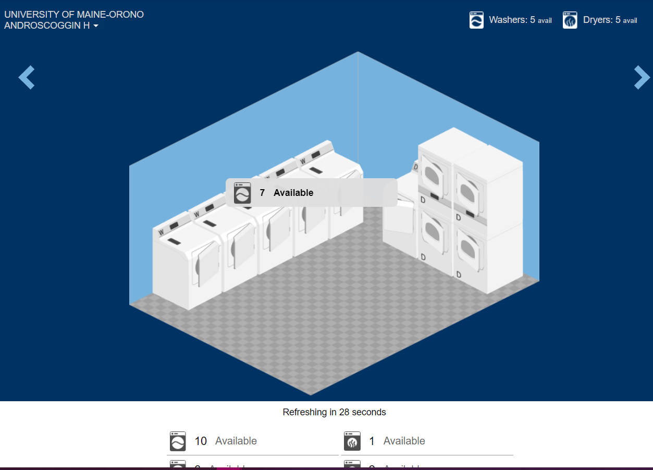Click the left navigation arrow

point(26,77)
